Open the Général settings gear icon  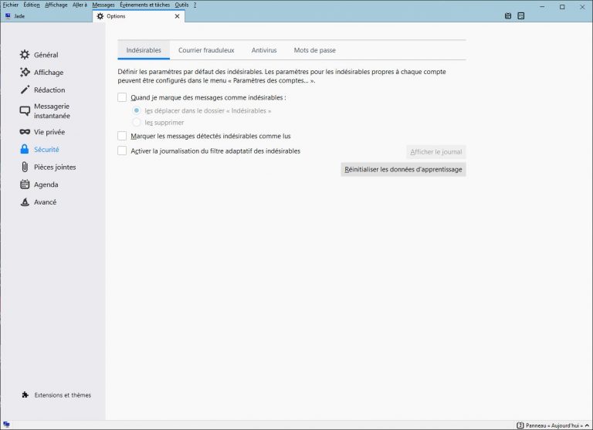pos(25,55)
